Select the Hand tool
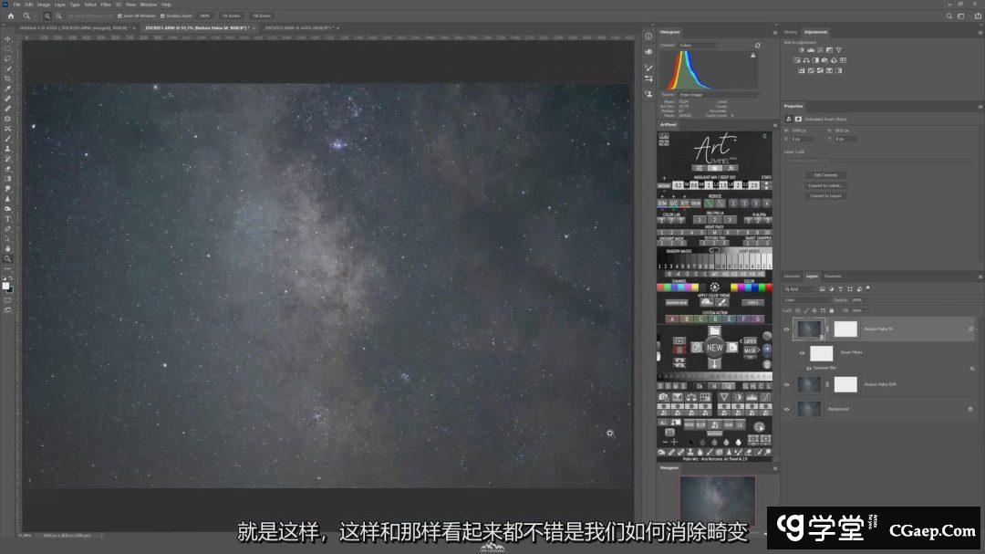This screenshot has width=985, height=554. [x=8, y=248]
